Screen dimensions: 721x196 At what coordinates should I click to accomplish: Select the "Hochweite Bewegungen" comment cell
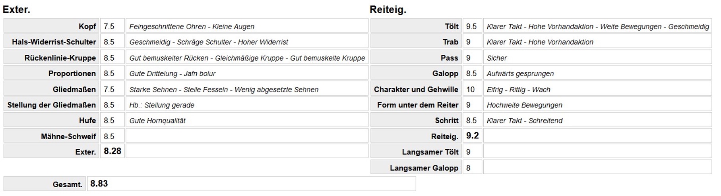tap(524, 105)
